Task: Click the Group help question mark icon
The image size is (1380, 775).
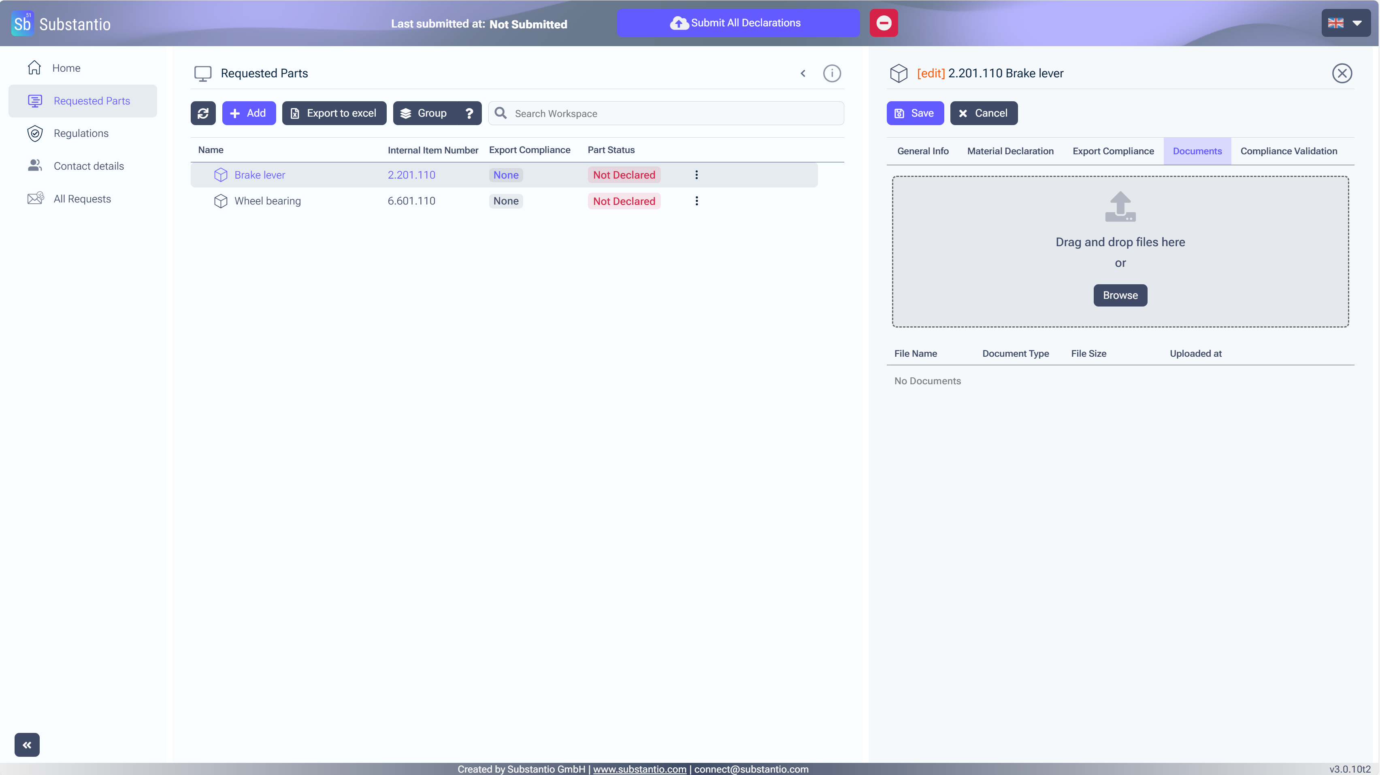Action: (469, 113)
